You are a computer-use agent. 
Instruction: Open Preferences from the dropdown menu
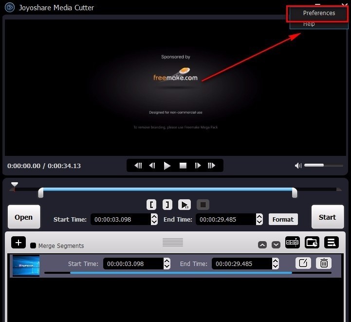point(319,13)
